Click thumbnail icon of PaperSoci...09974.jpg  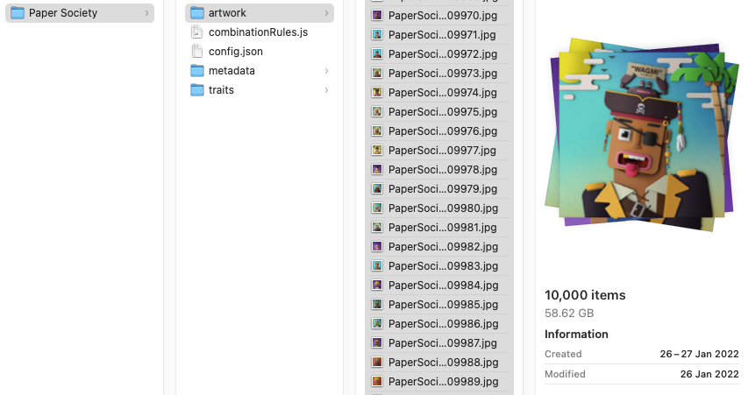(x=377, y=93)
